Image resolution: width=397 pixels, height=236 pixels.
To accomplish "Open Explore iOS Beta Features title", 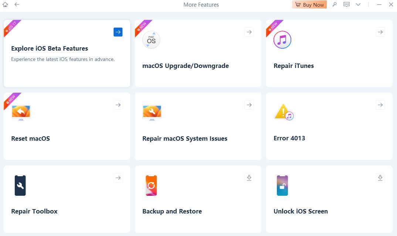I will point(50,48).
